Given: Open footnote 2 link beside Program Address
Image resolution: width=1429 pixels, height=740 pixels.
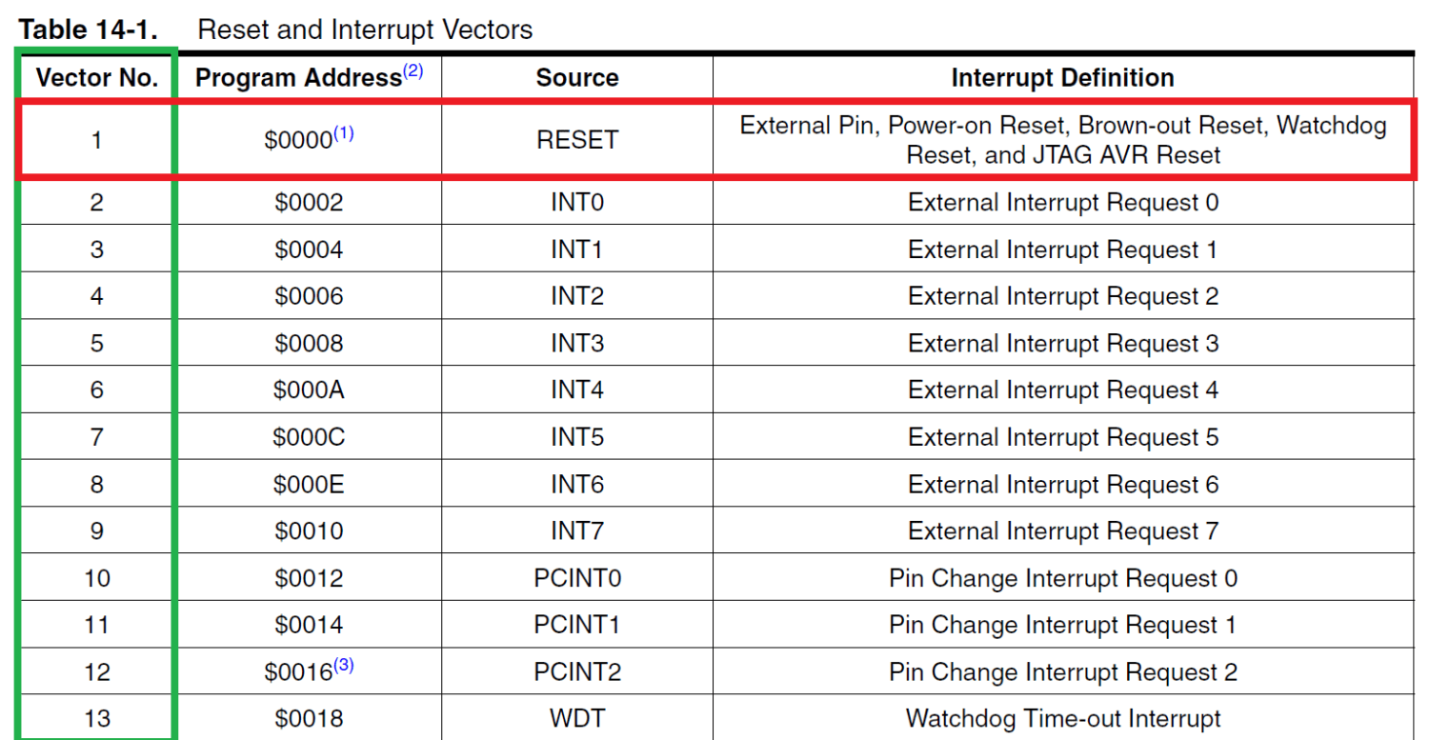Looking at the screenshot, I should click(x=413, y=70).
